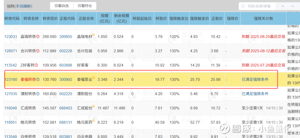Sort by 强赎触发价 column header

pos(199,19)
